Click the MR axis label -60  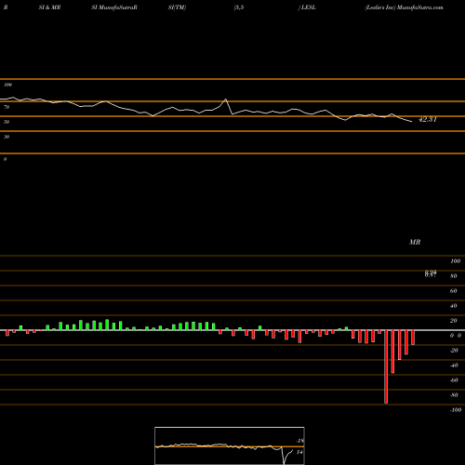tap(454, 380)
